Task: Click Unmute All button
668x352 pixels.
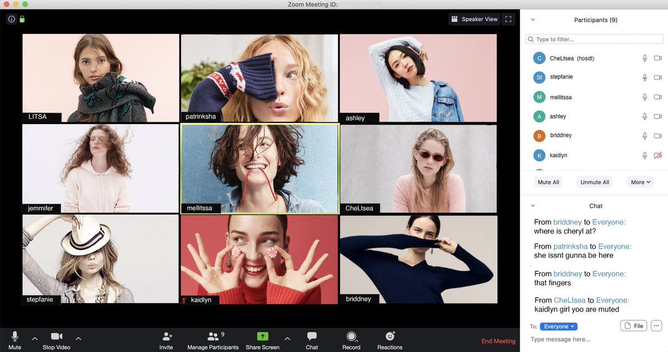Action: click(x=595, y=182)
